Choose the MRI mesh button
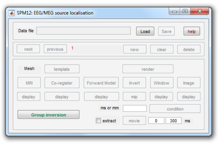Image resolution: width=220 pixels, height=144 pixels. pos(29,83)
